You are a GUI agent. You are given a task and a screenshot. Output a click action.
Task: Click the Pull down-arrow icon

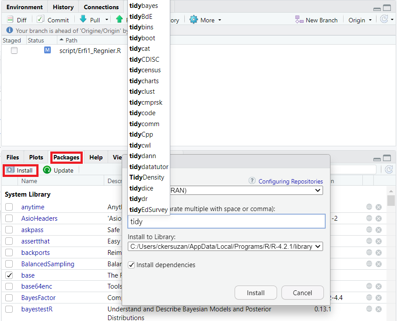(83, 19)
